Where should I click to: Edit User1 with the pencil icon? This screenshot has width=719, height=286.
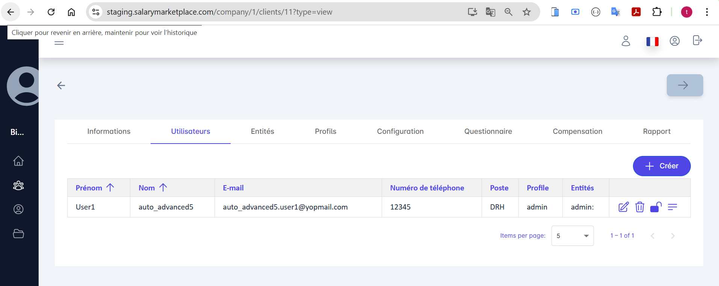pos(623,207)
